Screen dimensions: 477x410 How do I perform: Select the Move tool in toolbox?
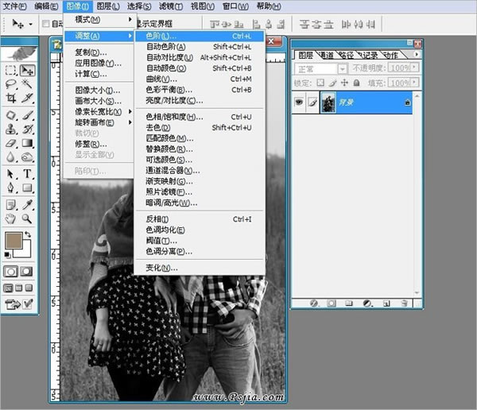coord(27,70)
